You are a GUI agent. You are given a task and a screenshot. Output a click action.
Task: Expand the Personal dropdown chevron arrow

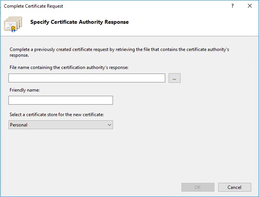(110, 125)
